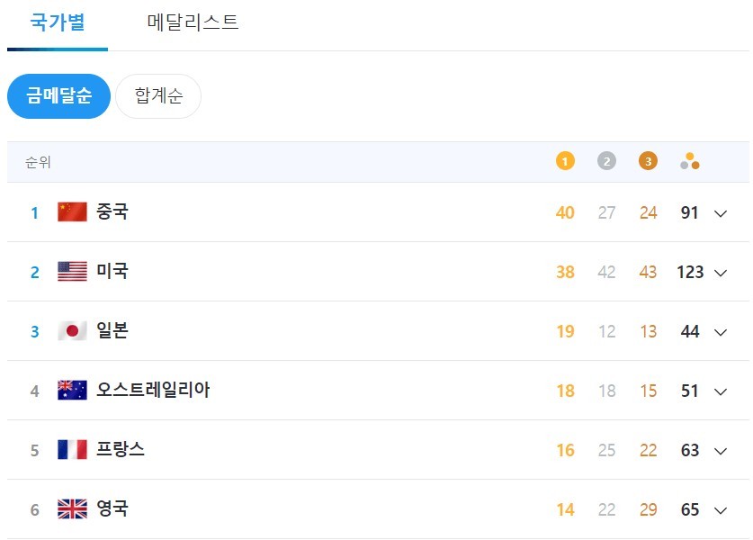Expand the 미국 row chevron
The width and height of the screenshot is (753, 540).
click(720, 273)
